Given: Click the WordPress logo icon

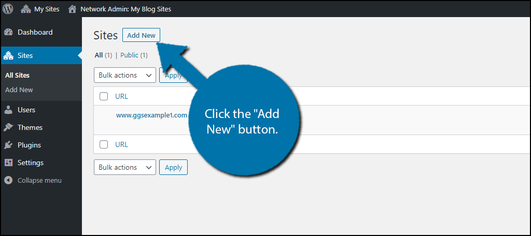Looking at the screenshot, I should [8, 9].
